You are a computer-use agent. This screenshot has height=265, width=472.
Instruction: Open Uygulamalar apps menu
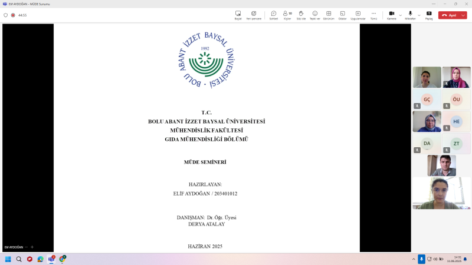[x=358, y=15]
